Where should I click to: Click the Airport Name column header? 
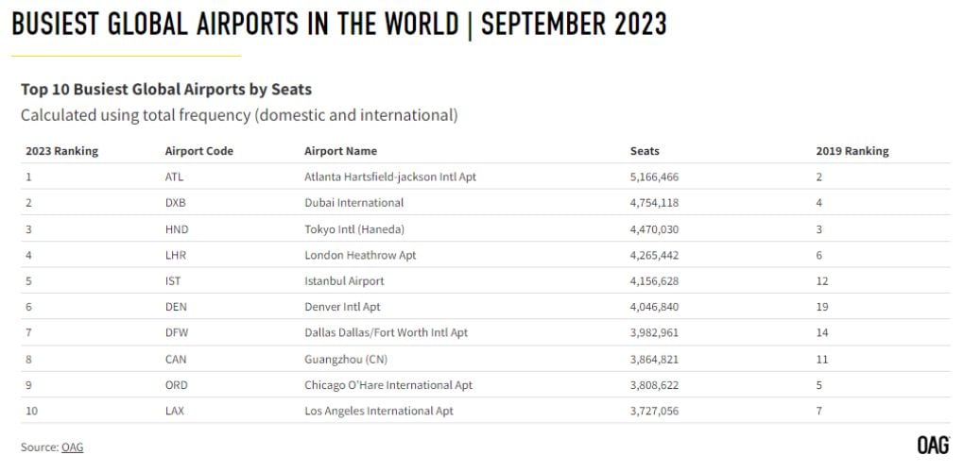click(x=340, y=151)
